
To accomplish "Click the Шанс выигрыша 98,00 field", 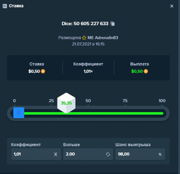I will (140, 154).
